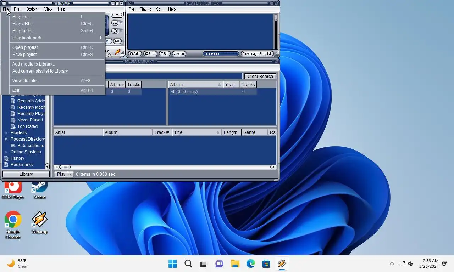Viewport: 454px width, 272px height.
Task: Choose Play file... from File menu
Action: click(x=57, y=17)
